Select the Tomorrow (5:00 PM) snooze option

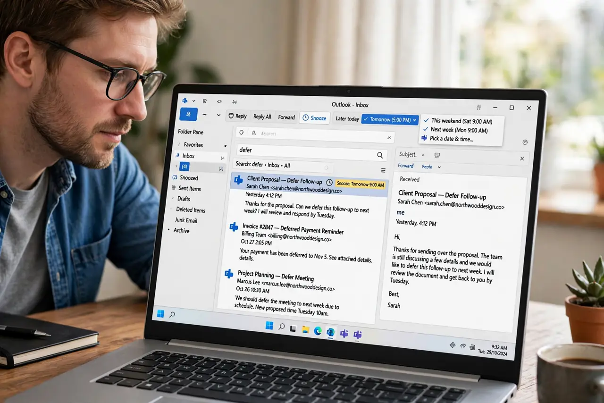(390, 120)
